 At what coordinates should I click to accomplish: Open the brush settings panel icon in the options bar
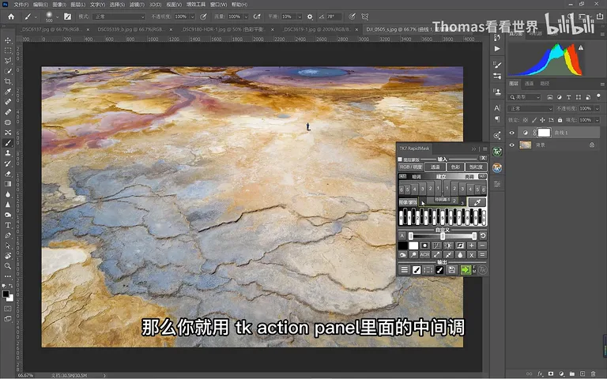[67, 17]
